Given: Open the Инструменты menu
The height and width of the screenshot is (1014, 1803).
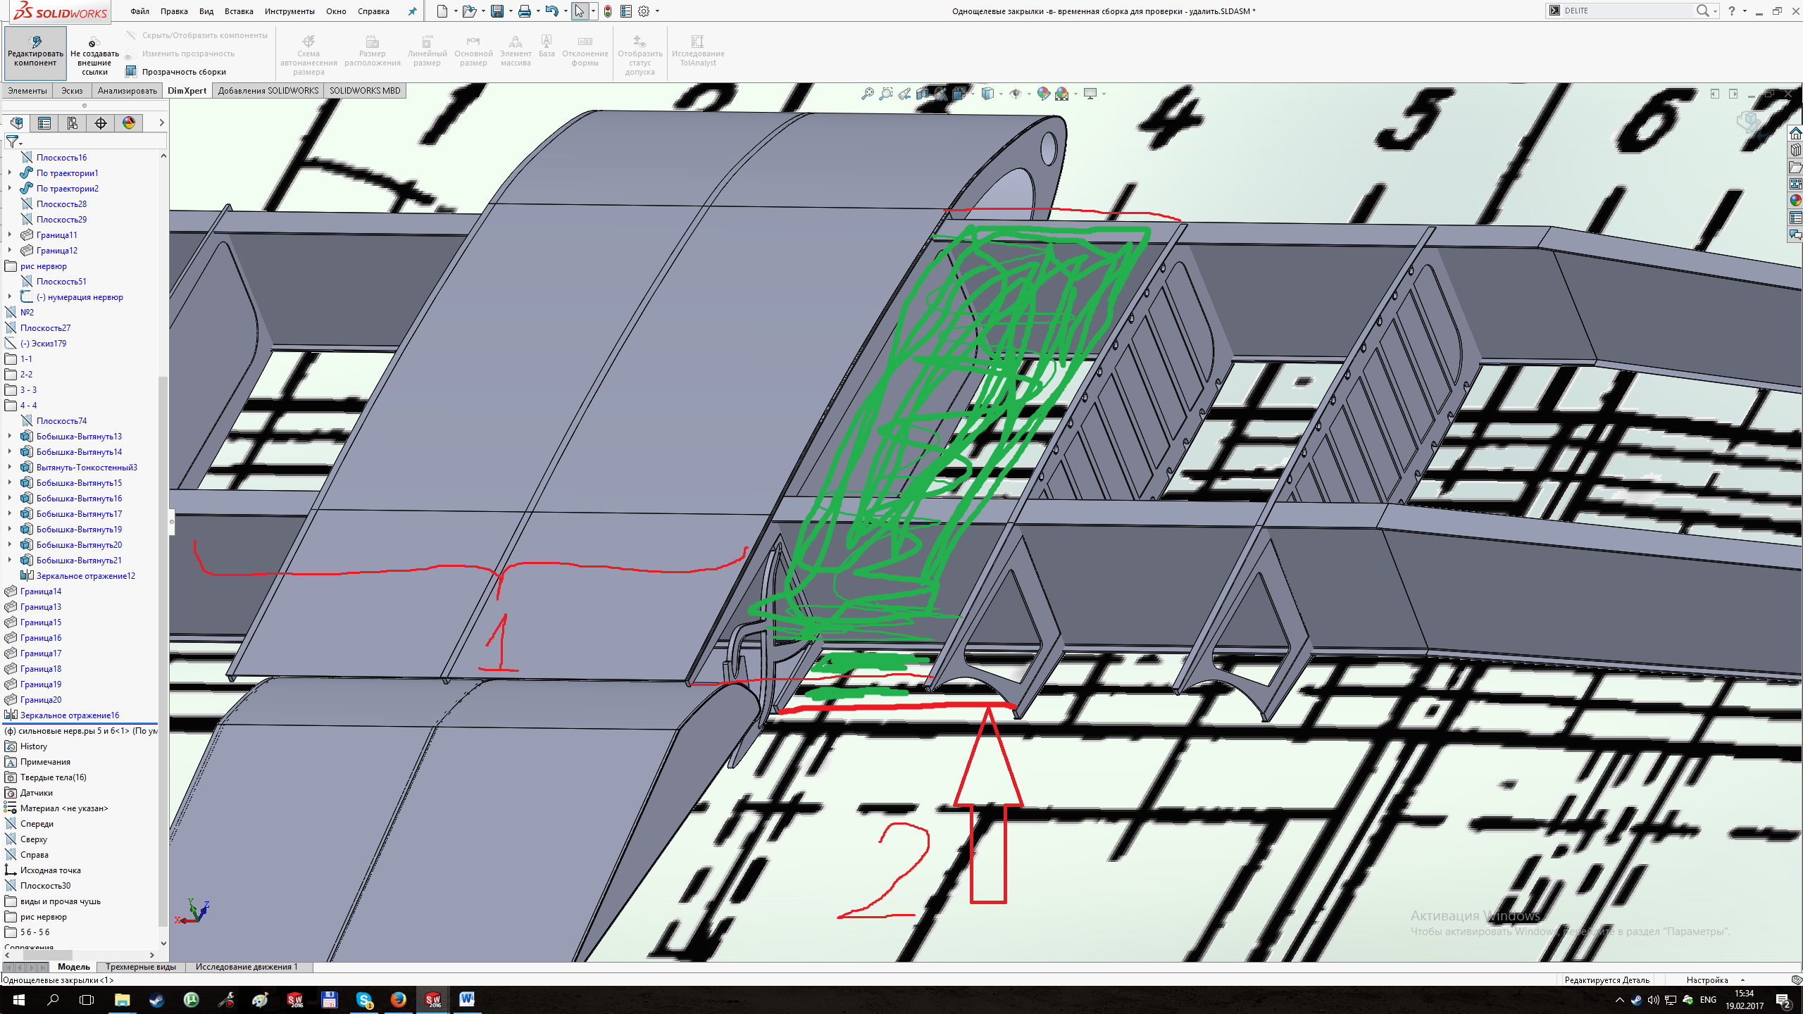Looking at the screenshot, I should (289, 11).
